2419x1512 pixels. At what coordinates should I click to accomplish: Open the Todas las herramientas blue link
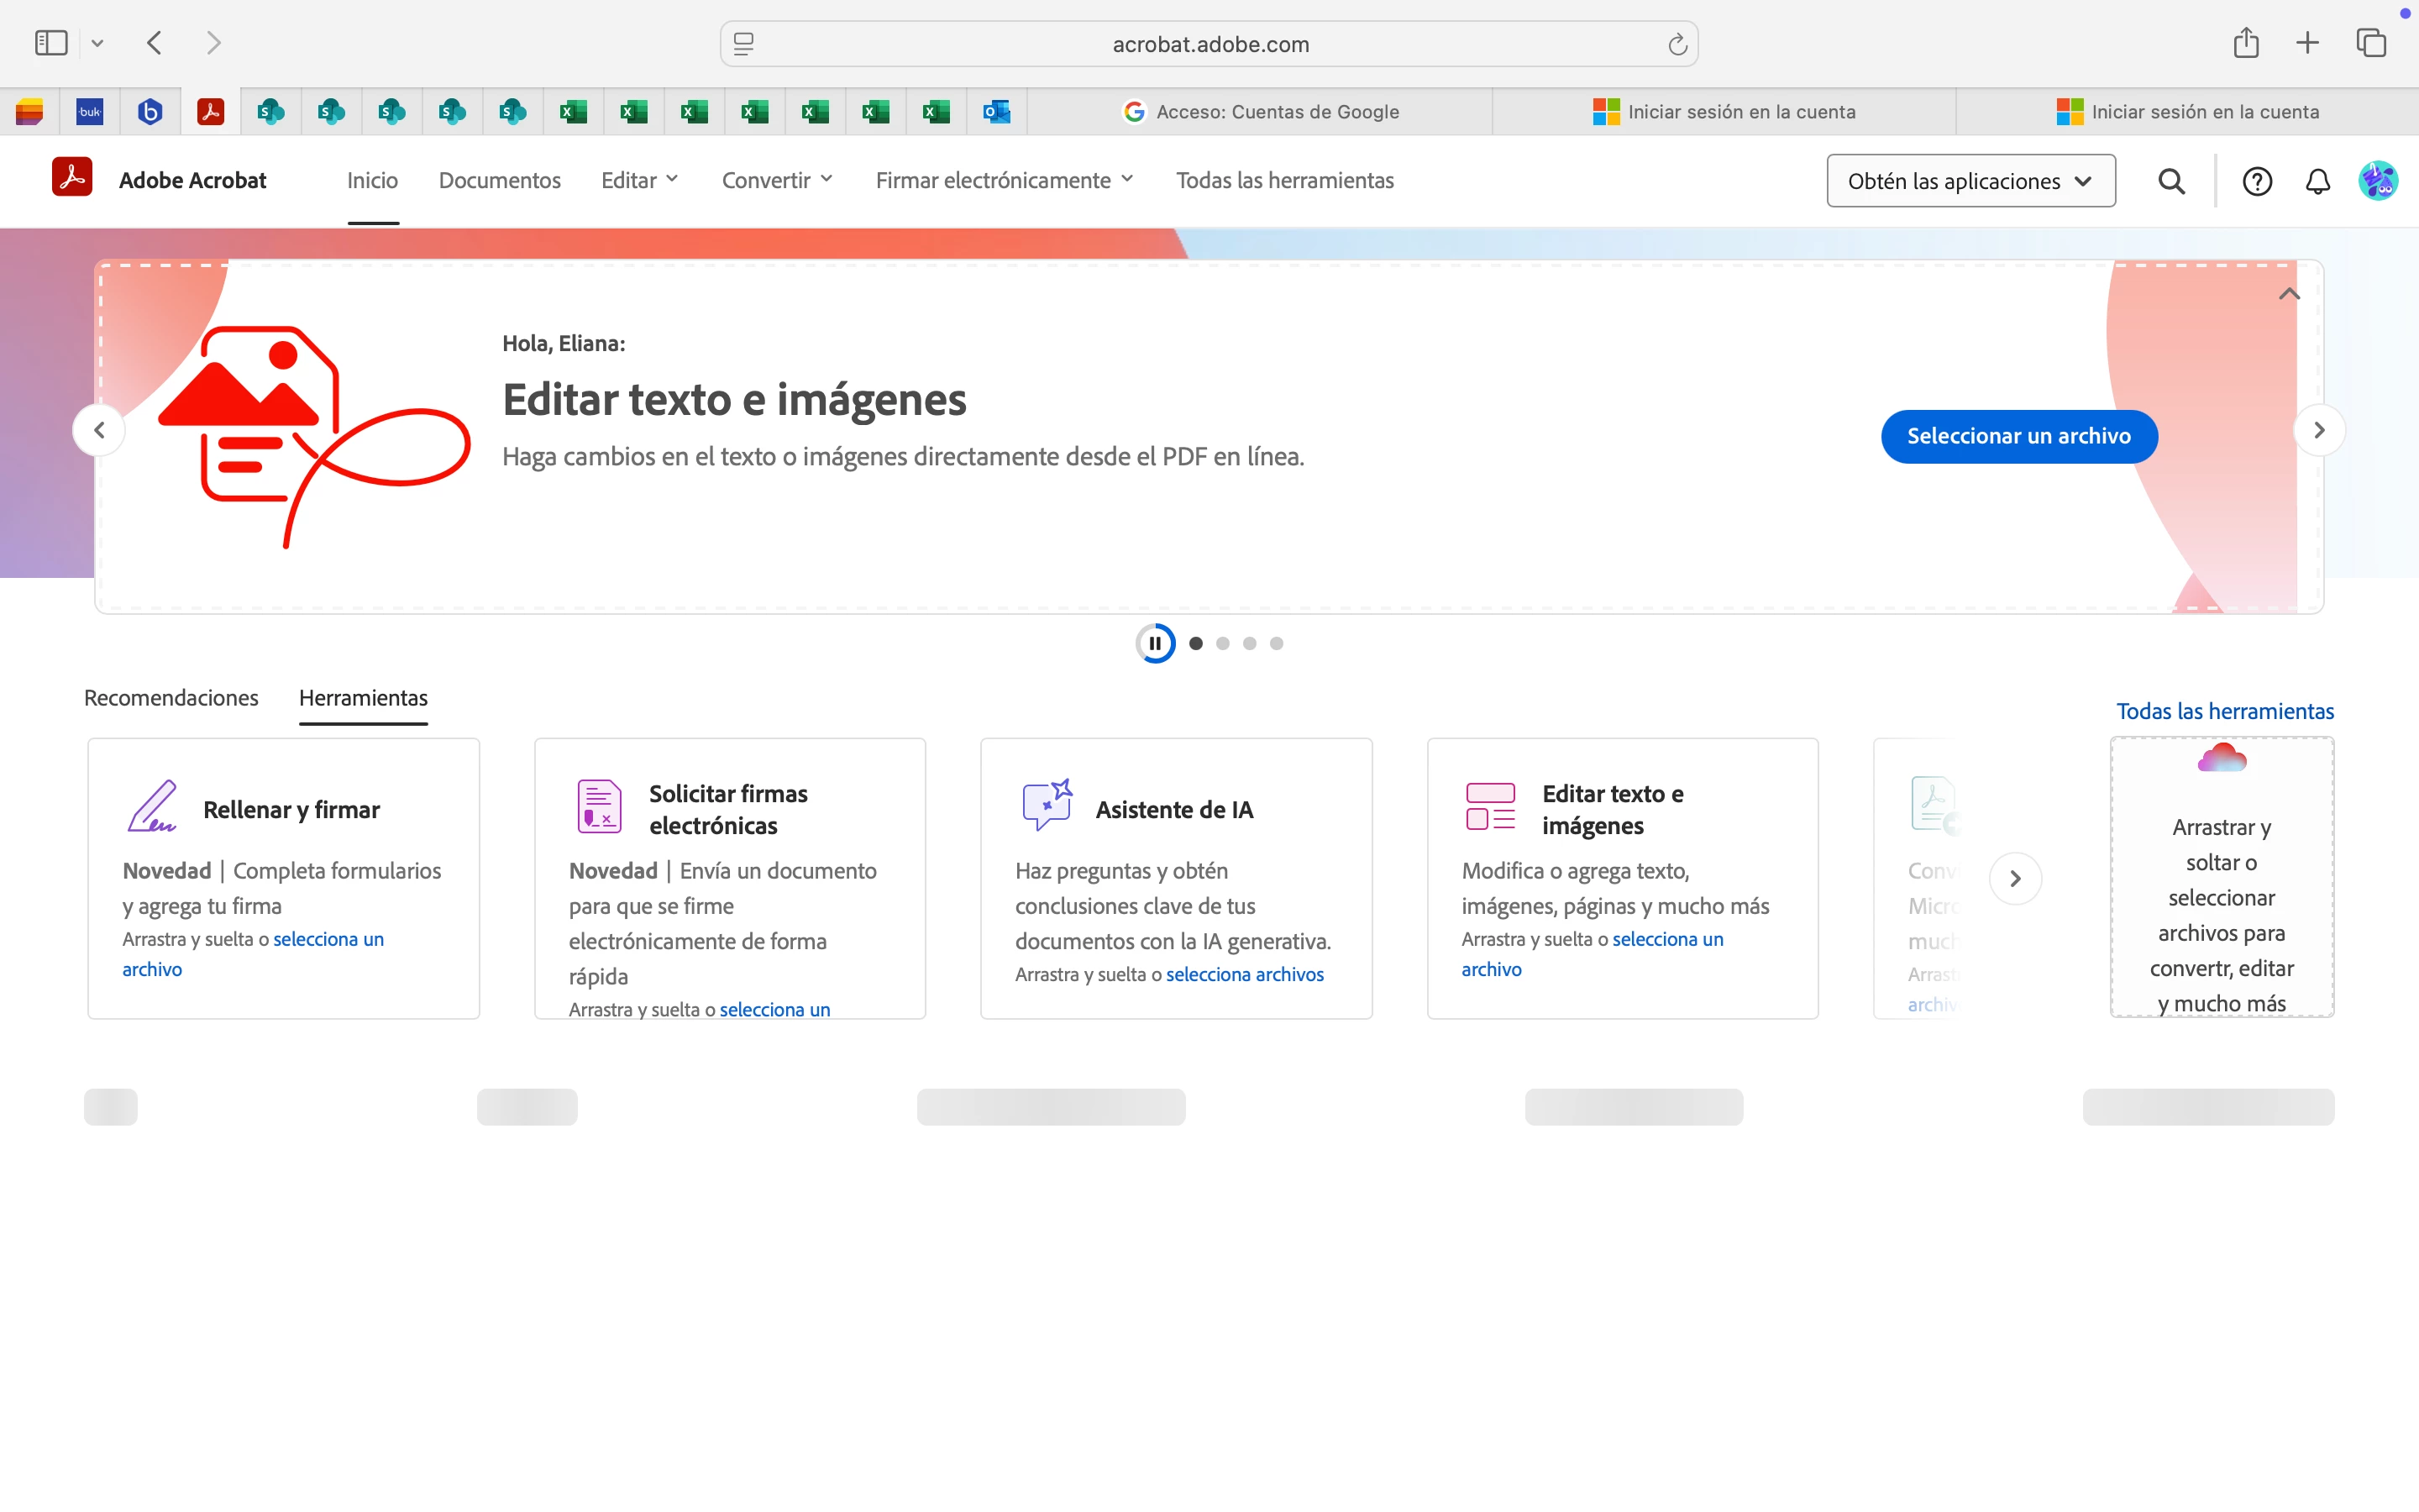(2224, 711)
